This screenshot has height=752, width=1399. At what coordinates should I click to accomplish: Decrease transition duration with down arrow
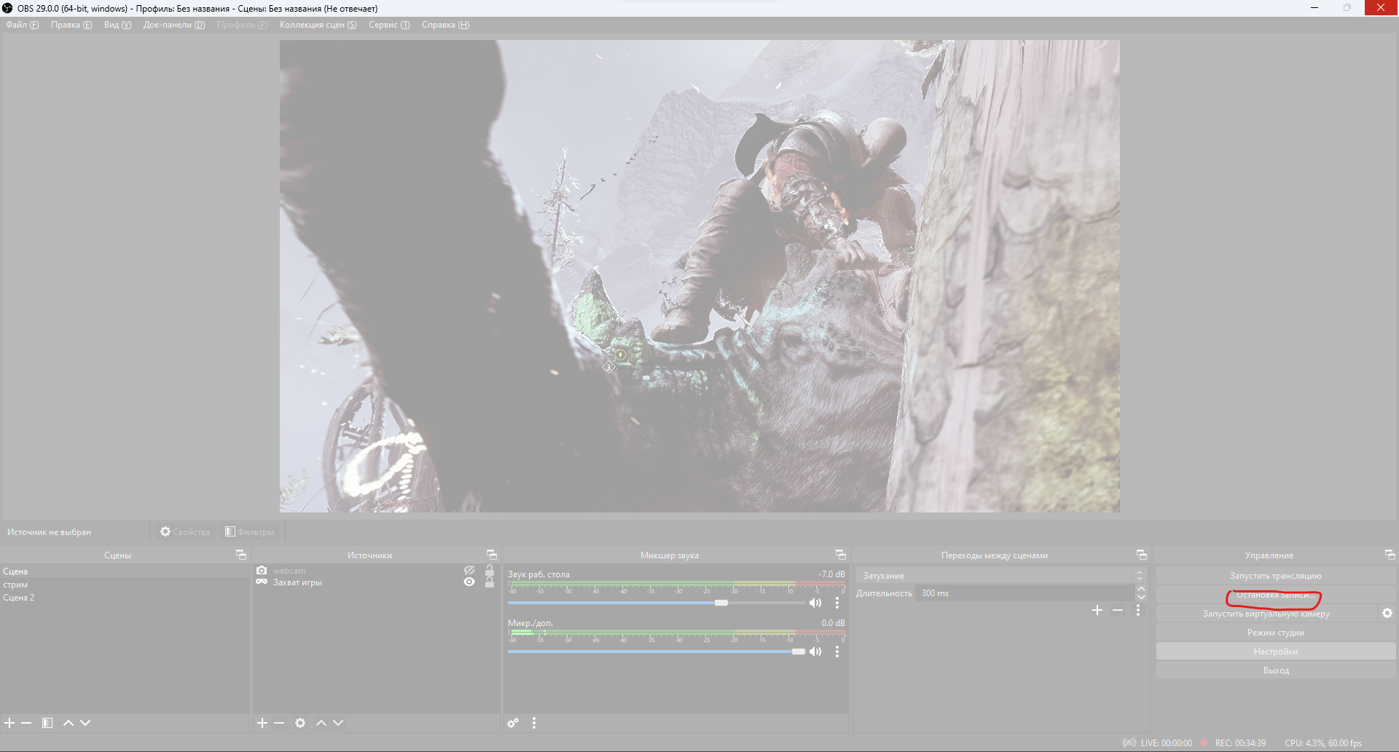pos(1141,598)
